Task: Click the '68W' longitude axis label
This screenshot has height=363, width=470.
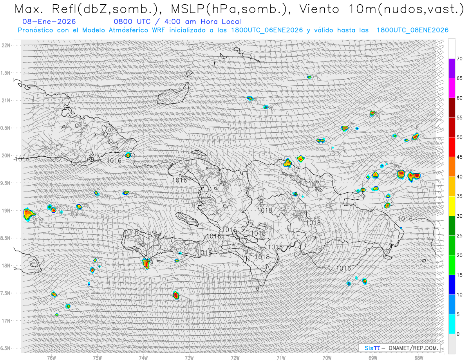Action: click(x=419, y=358)
